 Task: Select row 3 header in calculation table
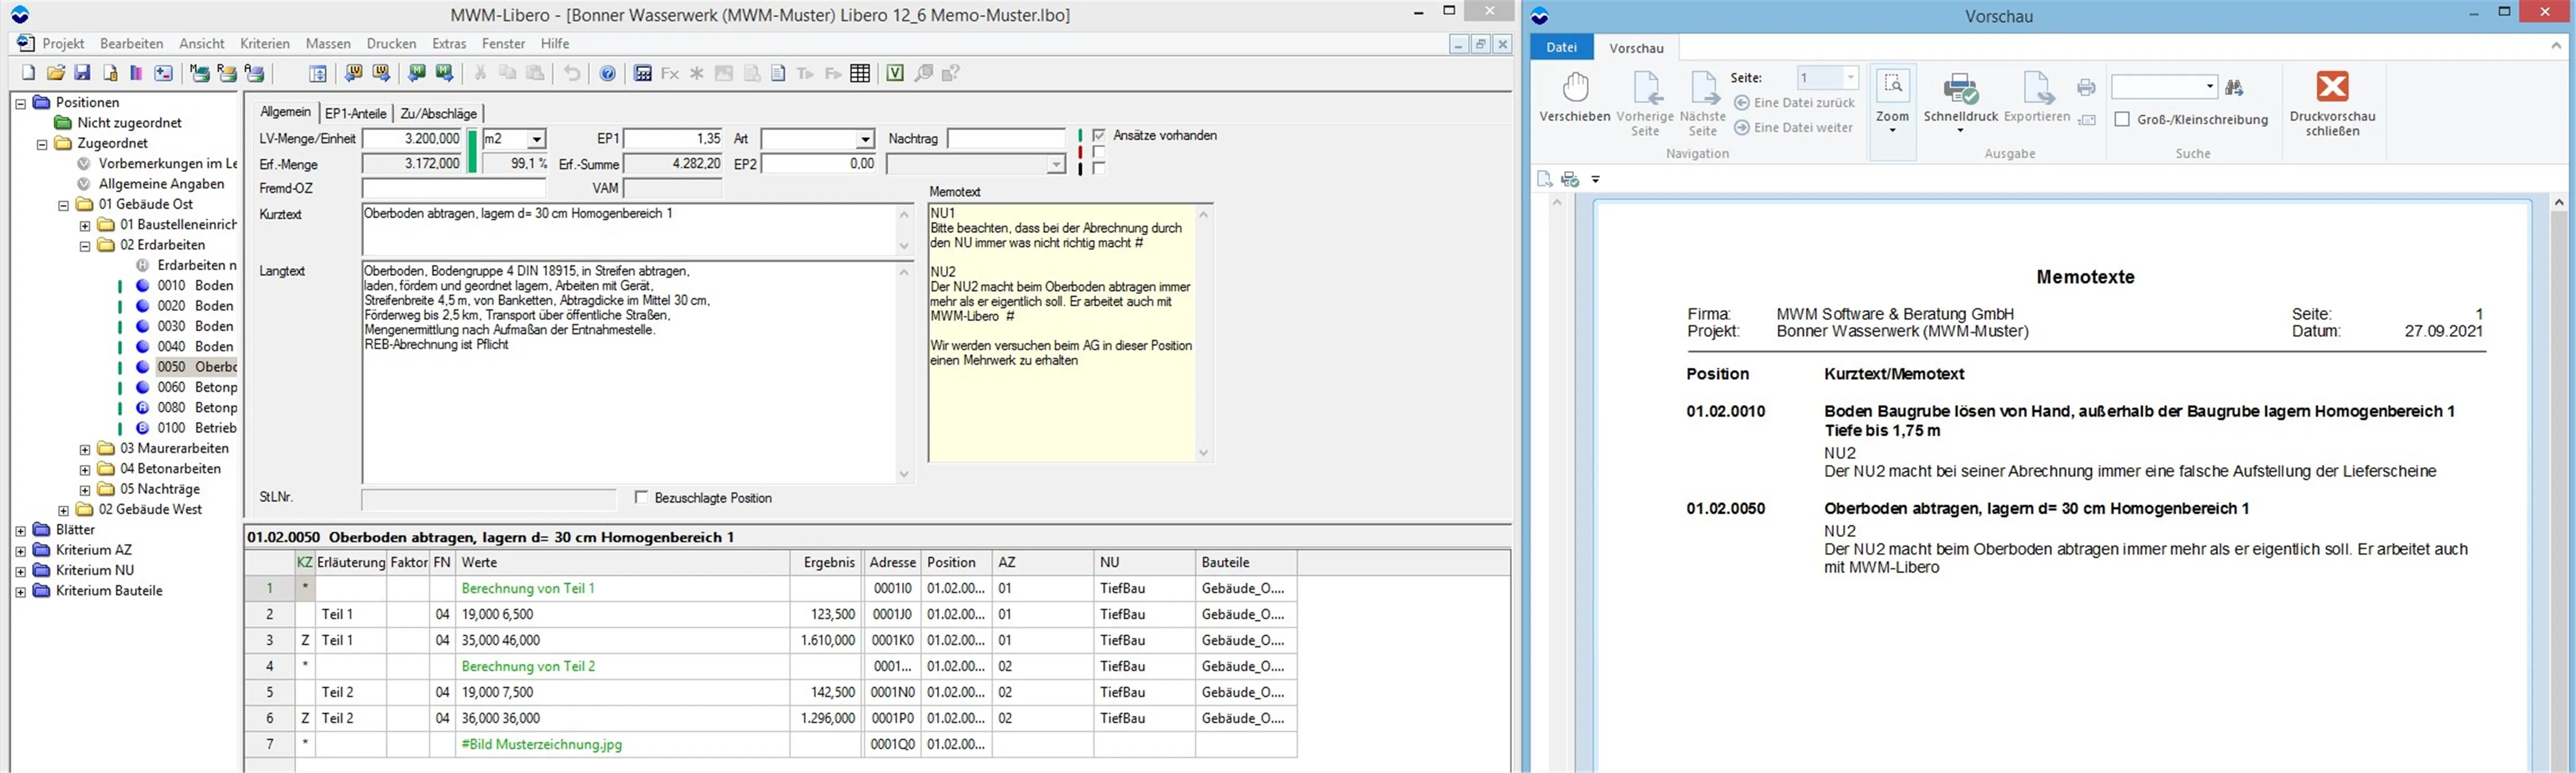pyautogui.click(x=269, y=640)
